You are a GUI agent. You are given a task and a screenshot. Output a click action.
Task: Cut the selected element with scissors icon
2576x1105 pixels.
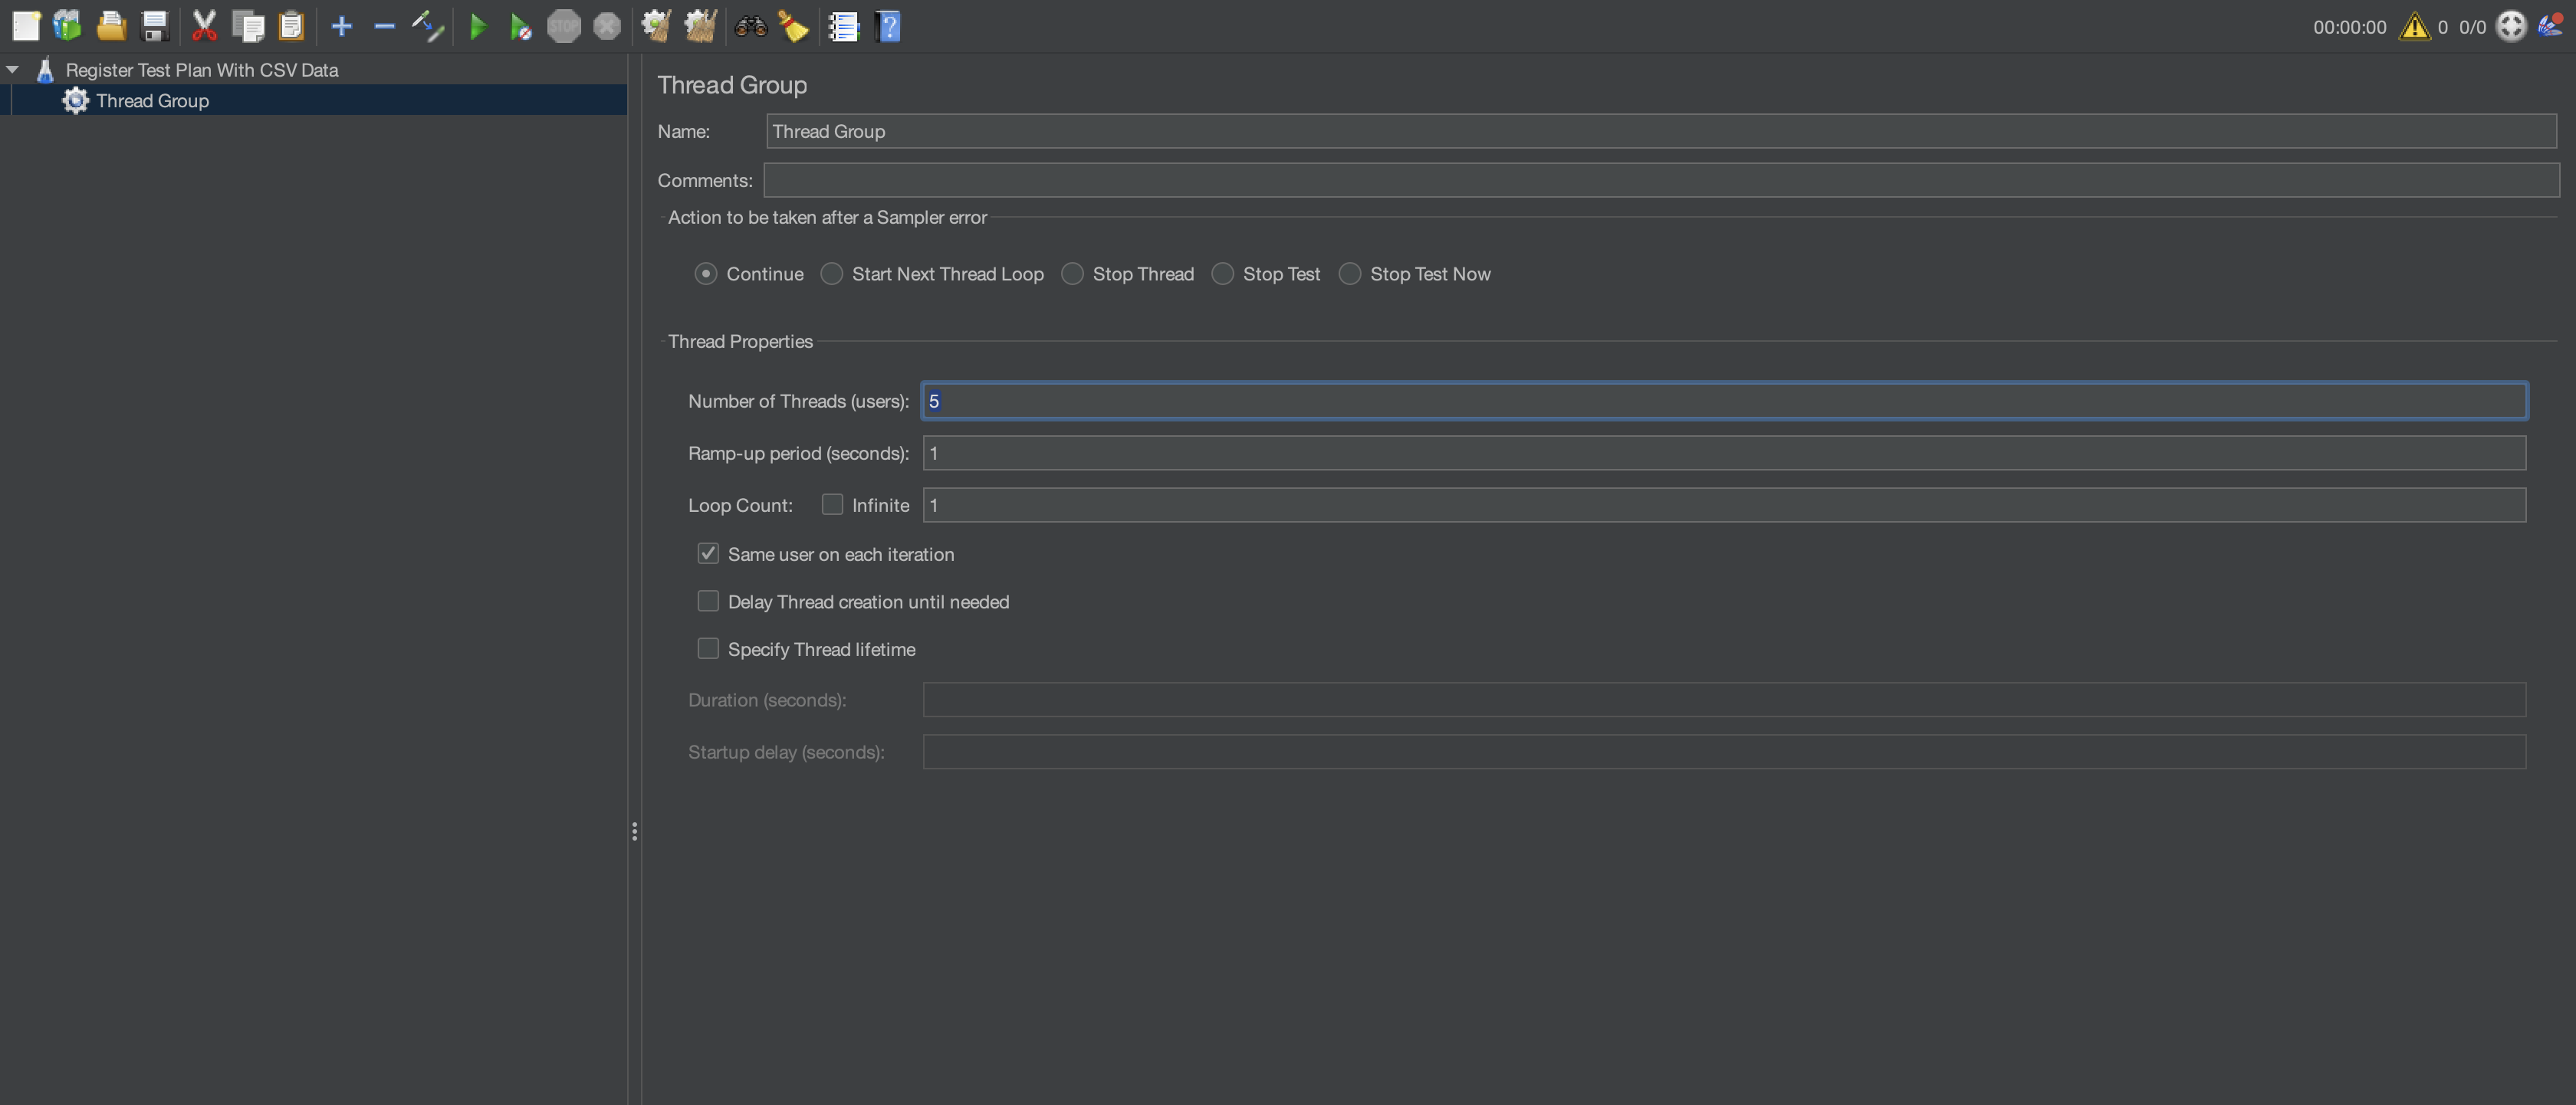click(x=204, y=26)
